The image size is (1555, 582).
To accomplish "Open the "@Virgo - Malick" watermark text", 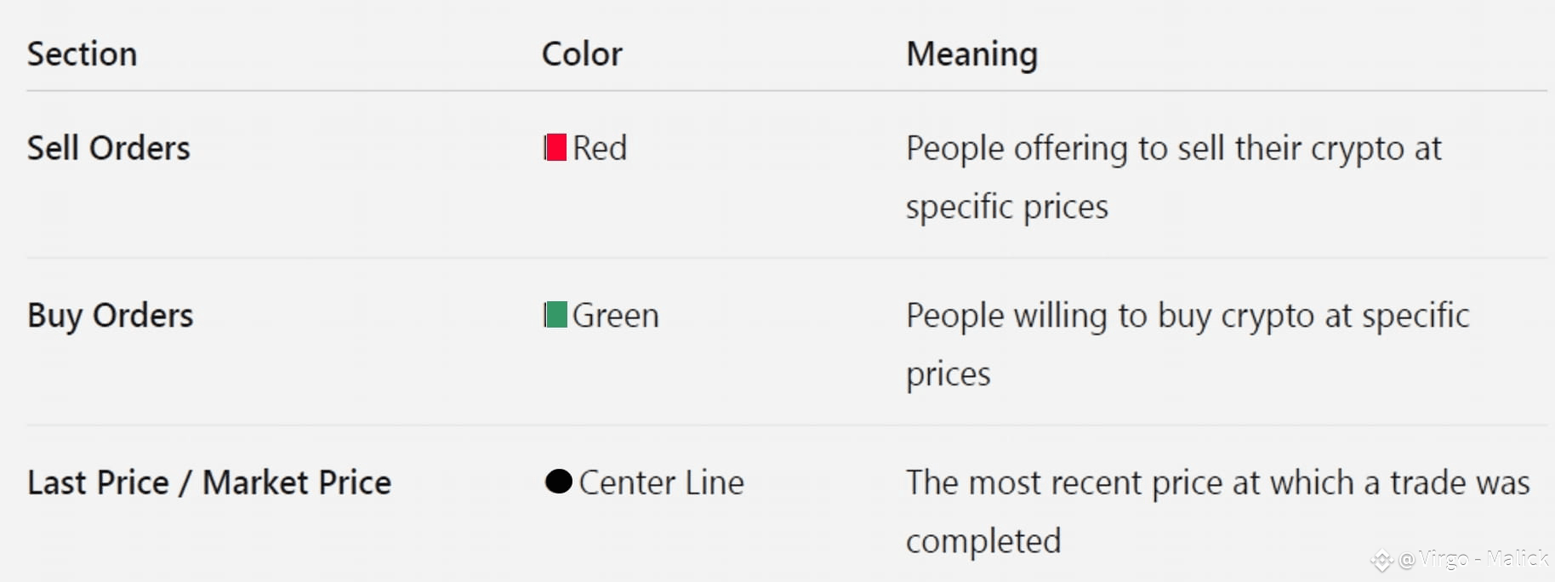I will coord(1473,558).
